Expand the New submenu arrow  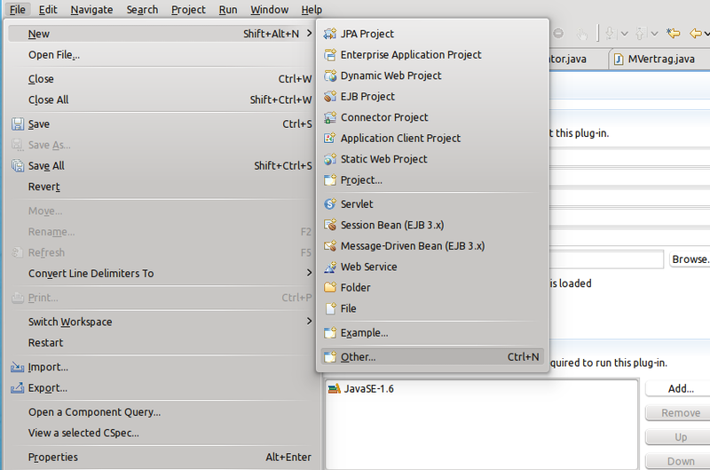pyautogui.click(x=309, y=34)
